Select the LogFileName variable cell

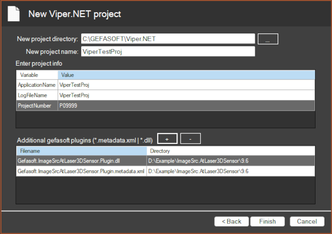(x=37, y=95)
